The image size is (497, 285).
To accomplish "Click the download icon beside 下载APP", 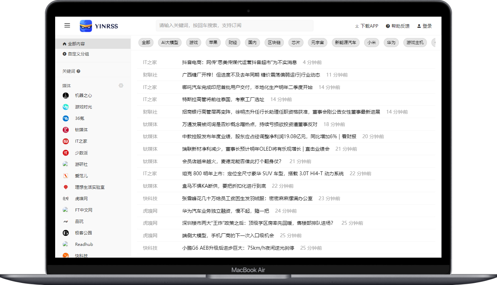I will pyautogui.click(x=357, y=26).
